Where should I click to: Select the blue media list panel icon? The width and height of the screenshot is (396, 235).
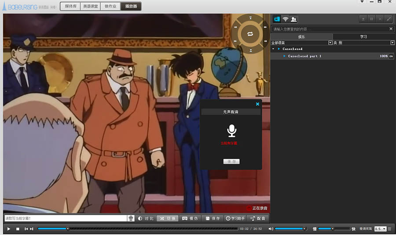pyautogui.click(x=277, y=19)
